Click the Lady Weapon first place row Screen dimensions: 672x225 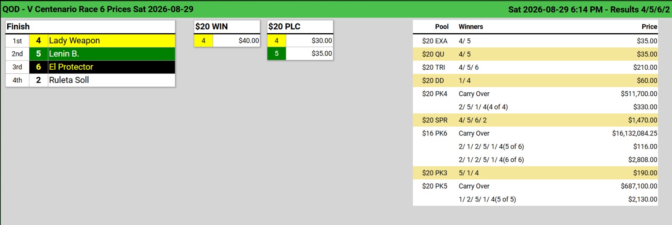click(x=90, y=41)
